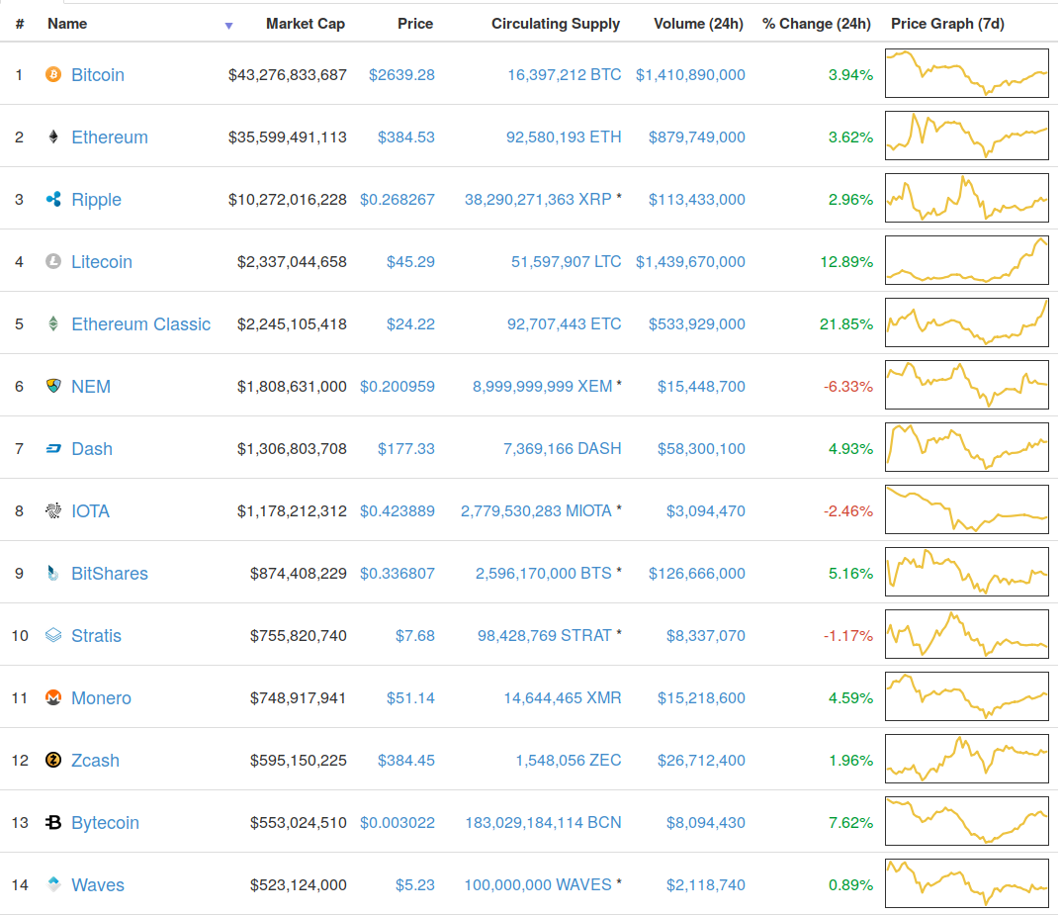Click IOTA change -2.46%
The image size is (1061, 915).
click(x=847, y=510)
